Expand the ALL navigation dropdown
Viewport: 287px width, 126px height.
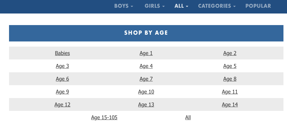point(181,6)
